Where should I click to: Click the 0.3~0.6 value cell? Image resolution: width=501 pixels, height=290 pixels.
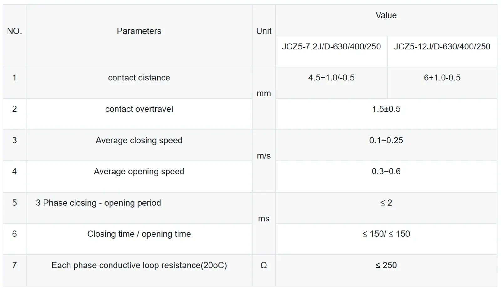tap(386, 172)
